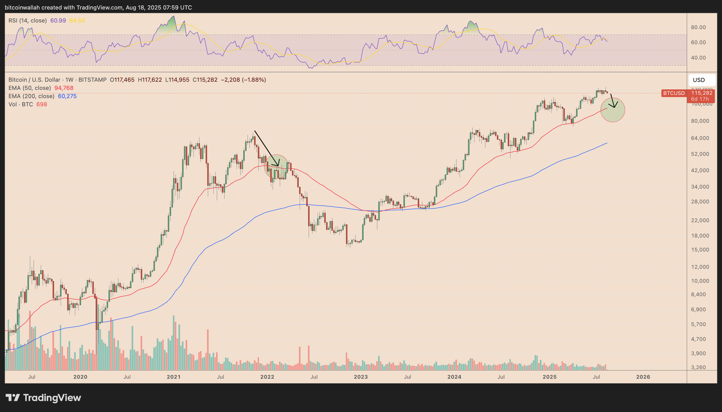Viewport: 722px width, 412px height.
Task: Select the EMA (50, close) indicator legend
Action: 29,88
